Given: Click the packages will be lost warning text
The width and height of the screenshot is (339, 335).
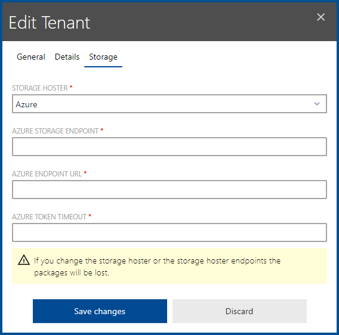Looking at the screenshot, I should (x=157, y=266).
